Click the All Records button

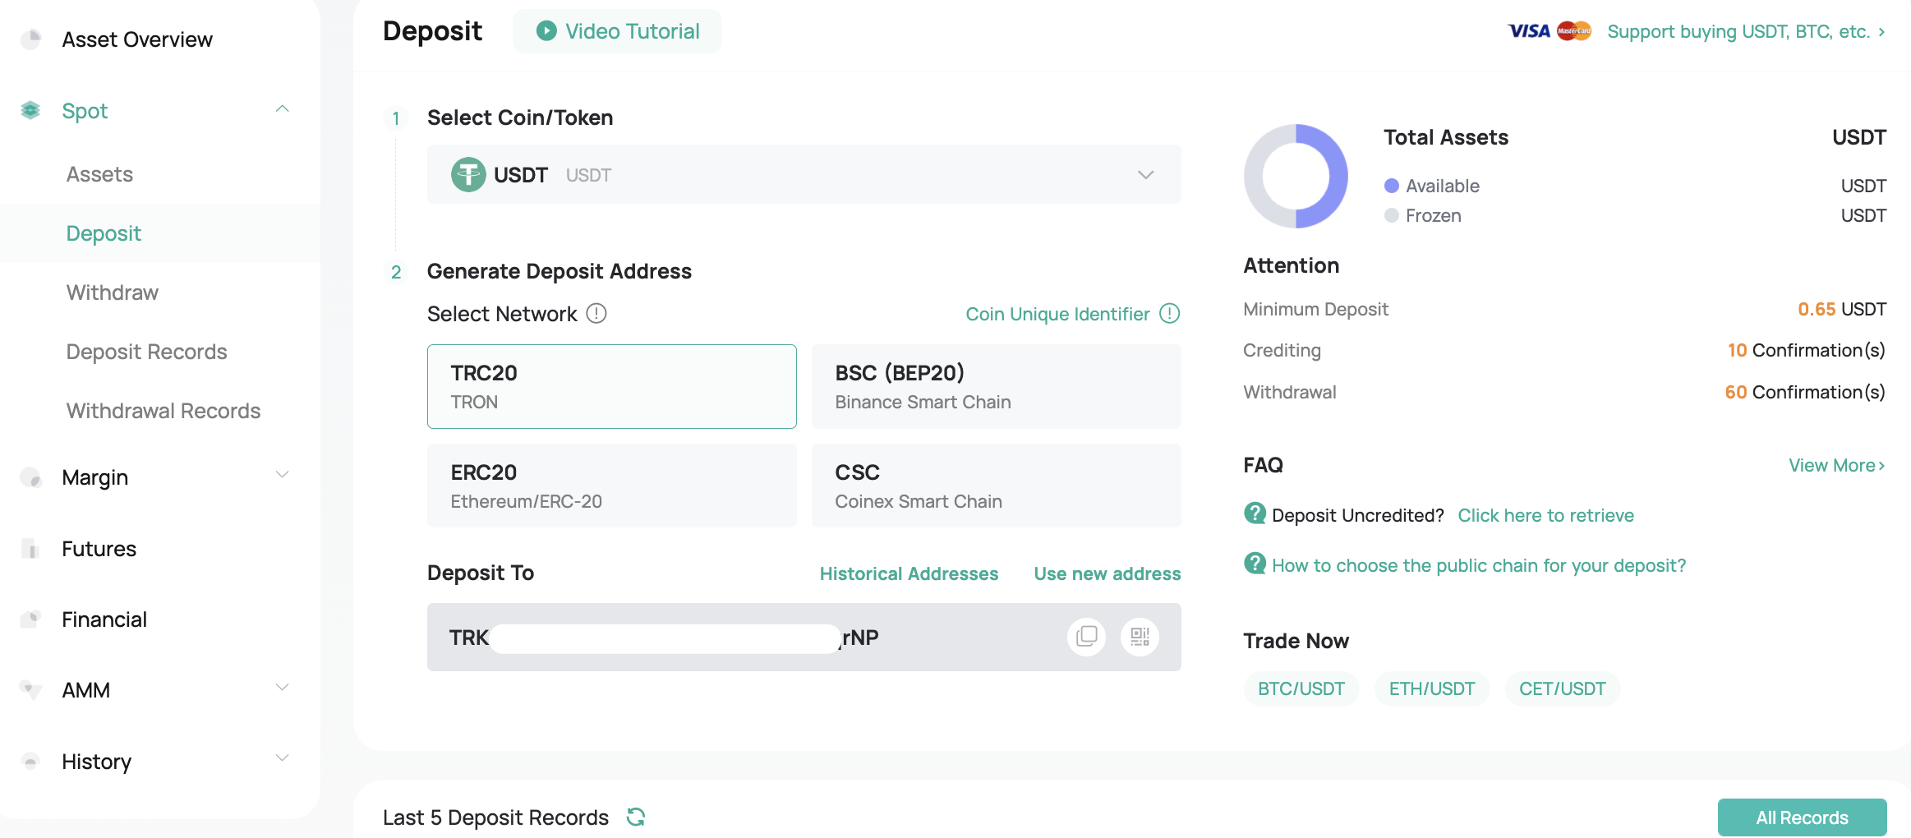pyautogui.click(x=1802, y=817)
